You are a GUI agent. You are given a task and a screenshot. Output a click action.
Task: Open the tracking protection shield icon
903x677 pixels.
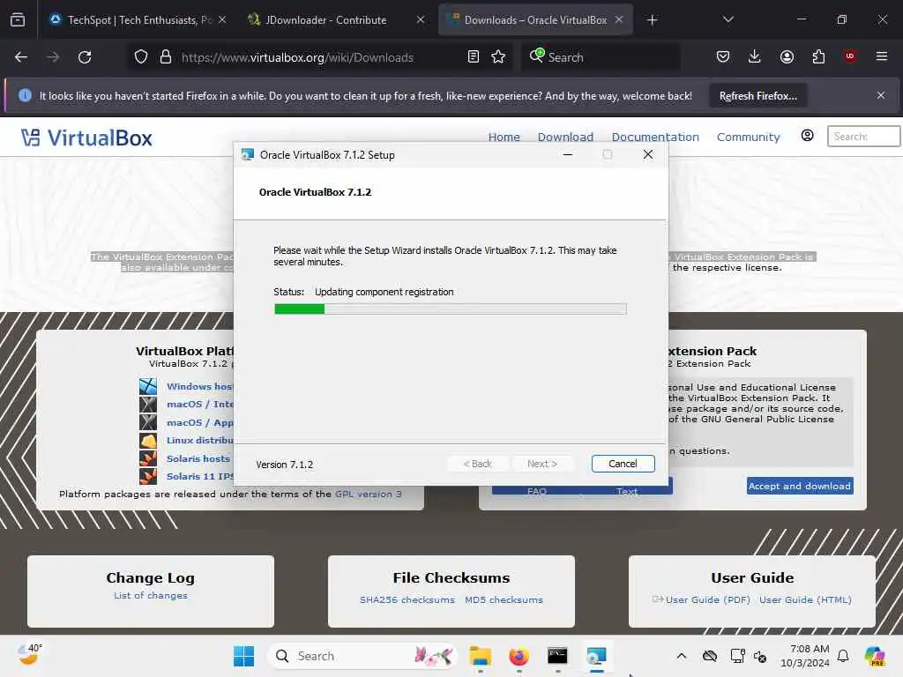coord(141,57)
